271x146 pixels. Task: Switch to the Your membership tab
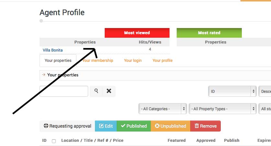coord(98,61)
